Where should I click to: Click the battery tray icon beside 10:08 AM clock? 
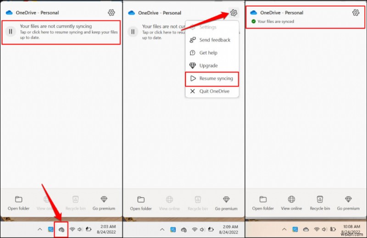coord(333,229)
